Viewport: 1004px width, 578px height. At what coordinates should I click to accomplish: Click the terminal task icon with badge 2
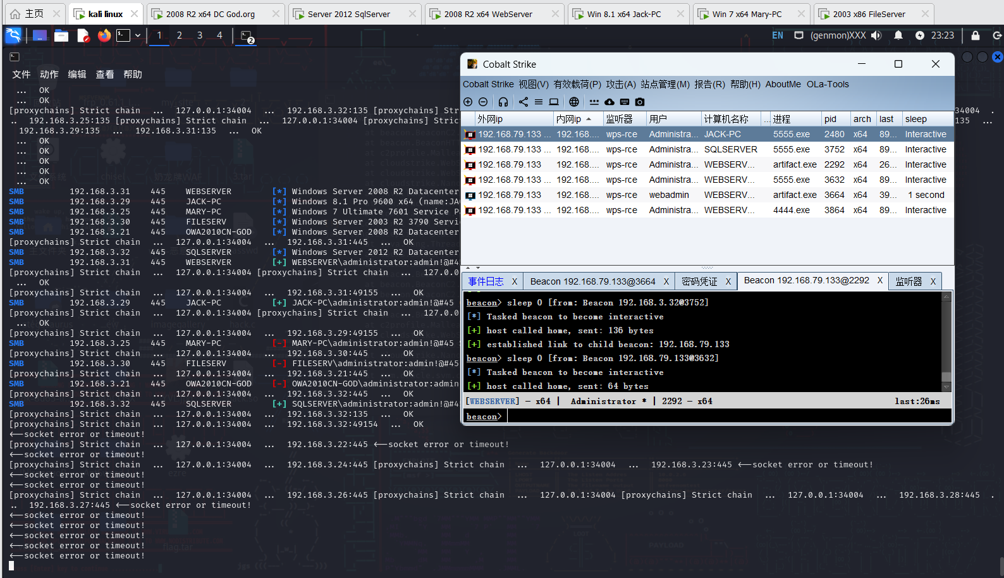pyautogui.click(x=247, y=36)
